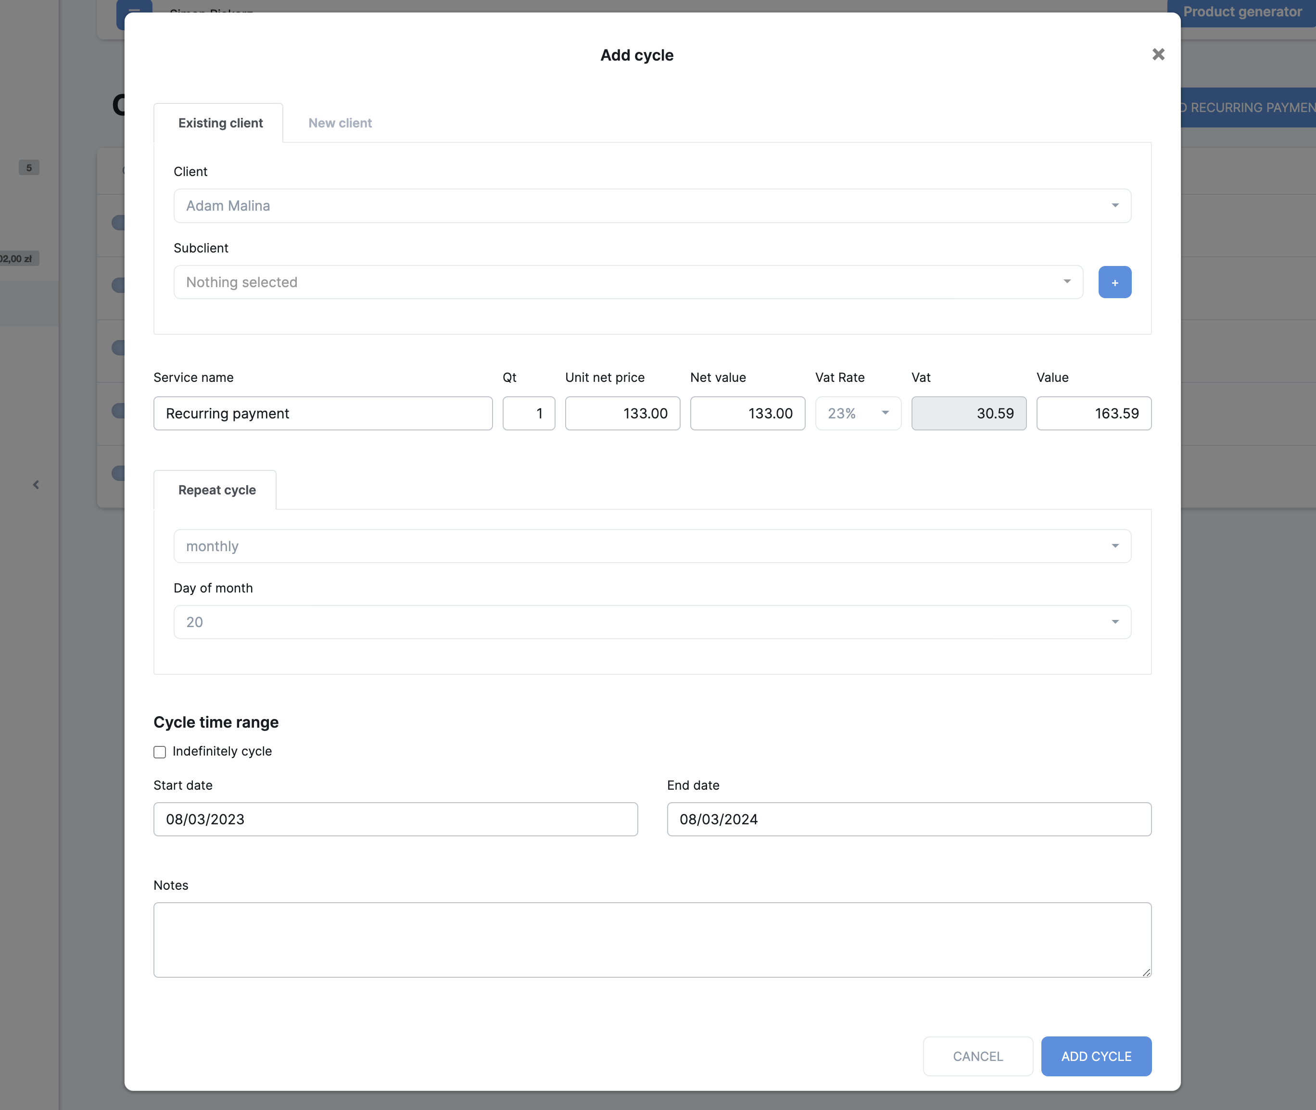Open the Vat Rate 23% dropdown

(857, 414)
